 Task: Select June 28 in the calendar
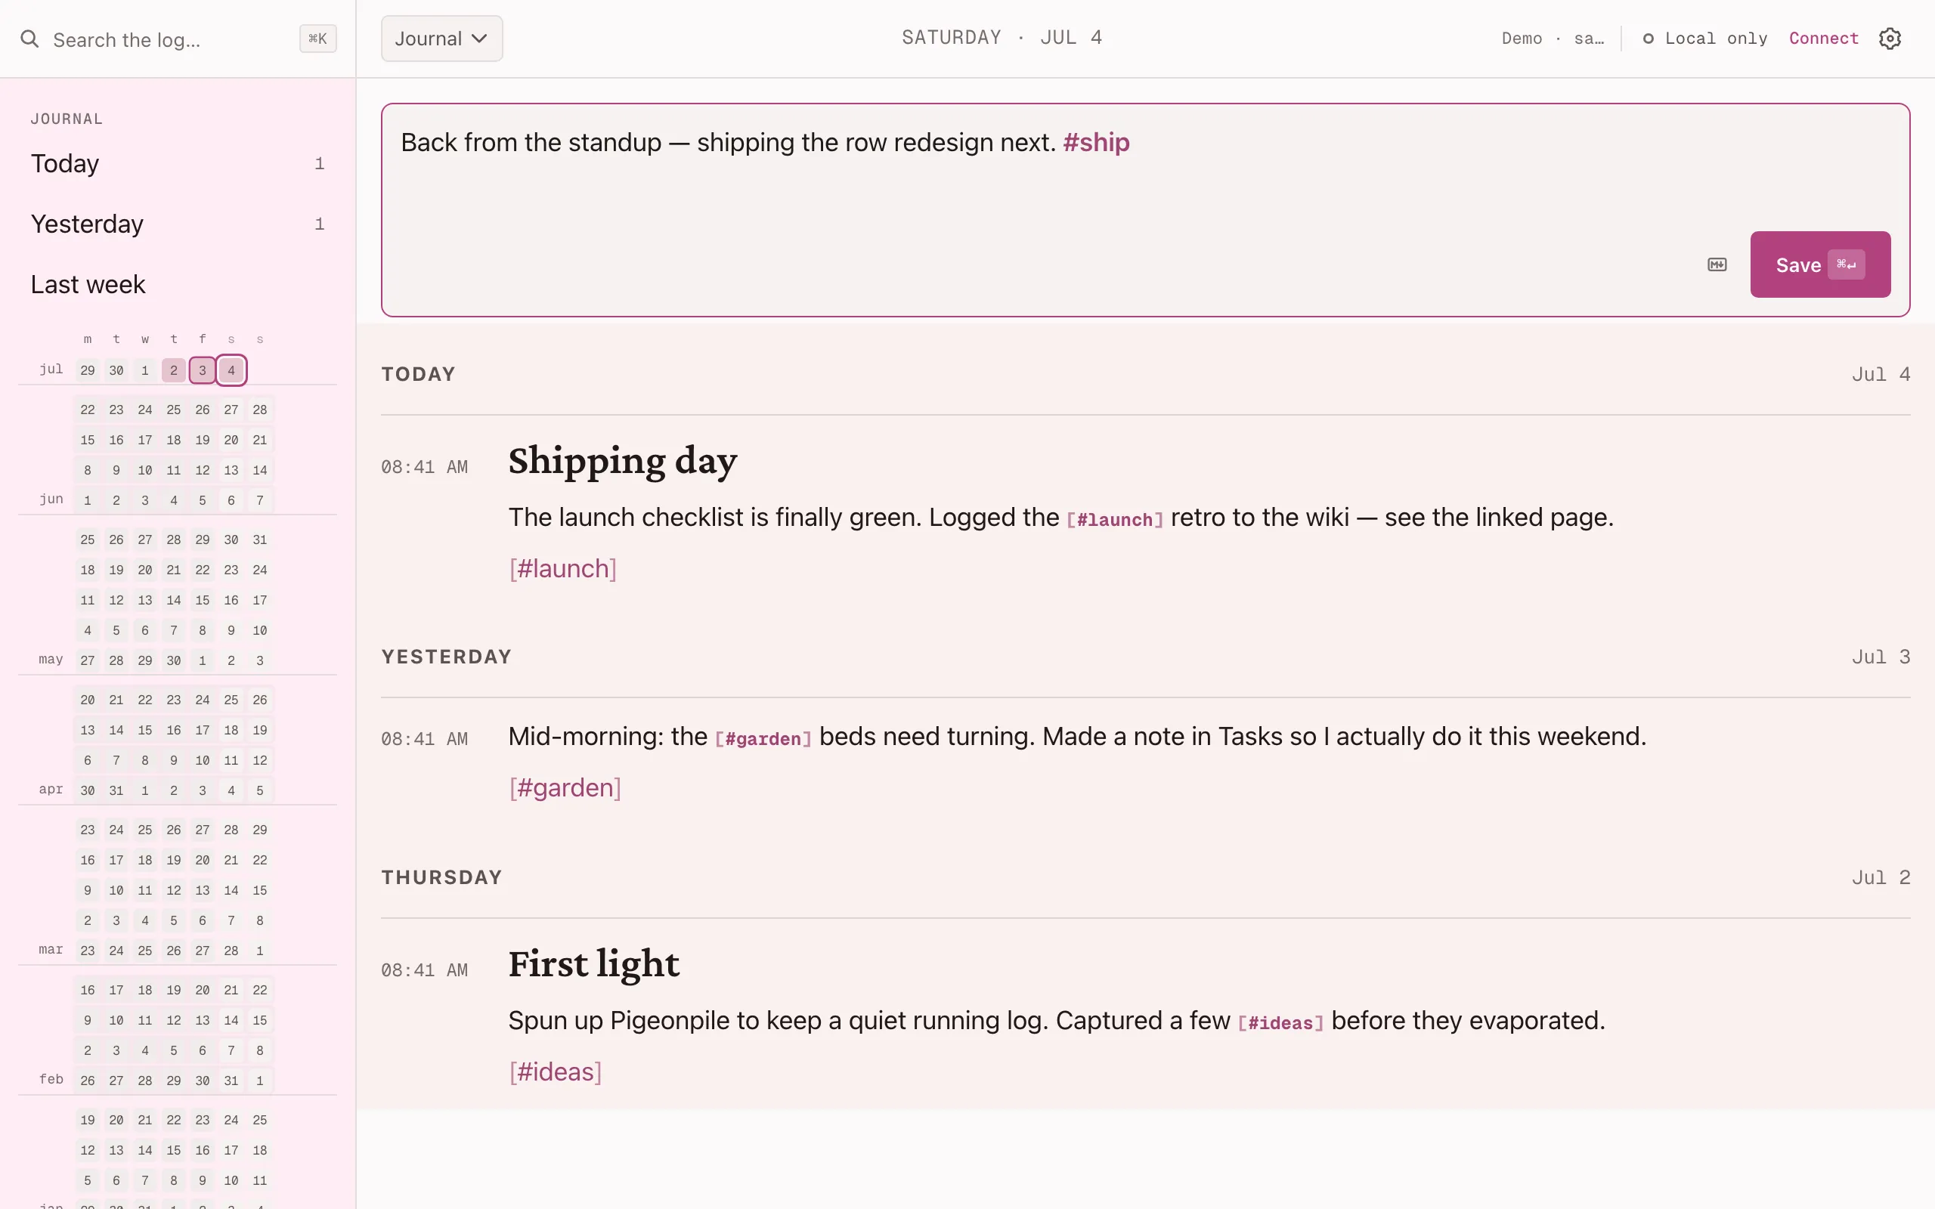point(260,410)
